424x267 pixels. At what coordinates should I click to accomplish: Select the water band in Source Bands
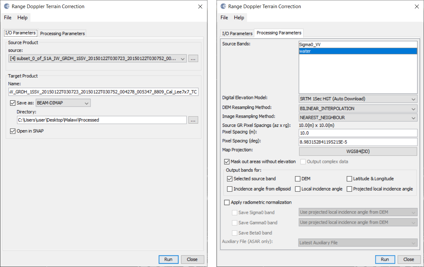pyautogui.click(x=358, y=51)
